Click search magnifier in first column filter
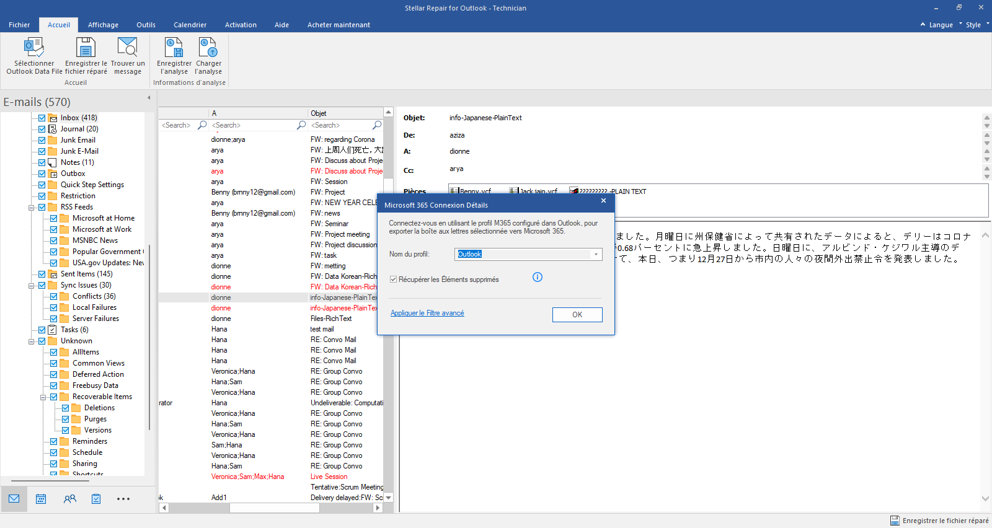This screenshot has height=528, width=992. coord(202,125)
